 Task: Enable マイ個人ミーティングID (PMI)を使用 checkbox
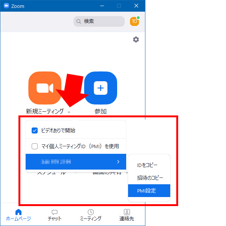[x=35, y=146]
